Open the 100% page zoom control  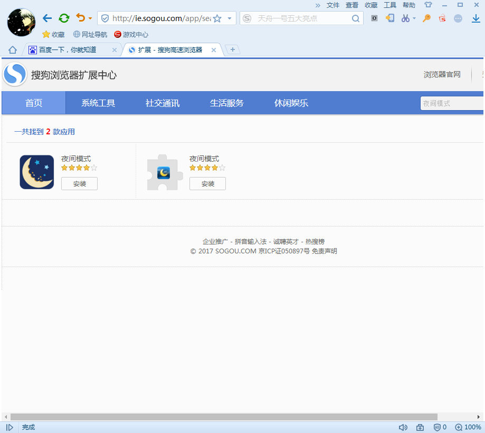click(x=468, y=427)
